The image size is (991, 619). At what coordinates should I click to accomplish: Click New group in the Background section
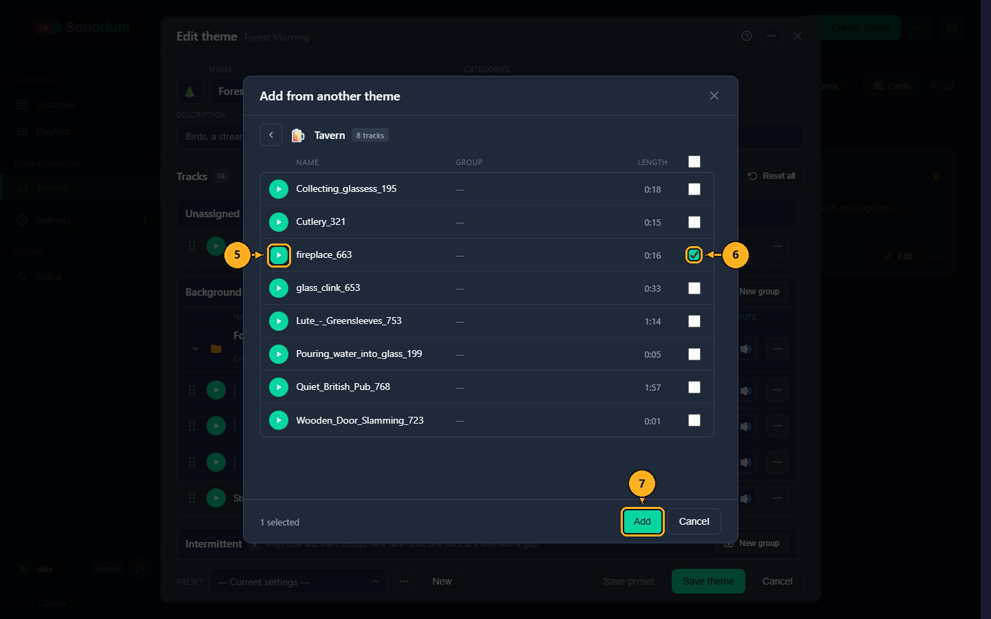pos(759,292)
